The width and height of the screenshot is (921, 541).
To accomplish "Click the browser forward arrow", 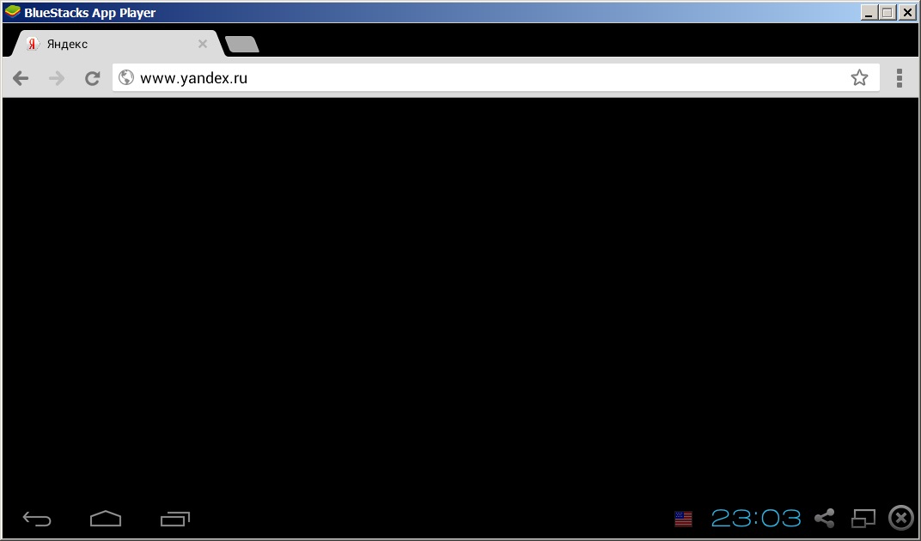I will [57, 78].
